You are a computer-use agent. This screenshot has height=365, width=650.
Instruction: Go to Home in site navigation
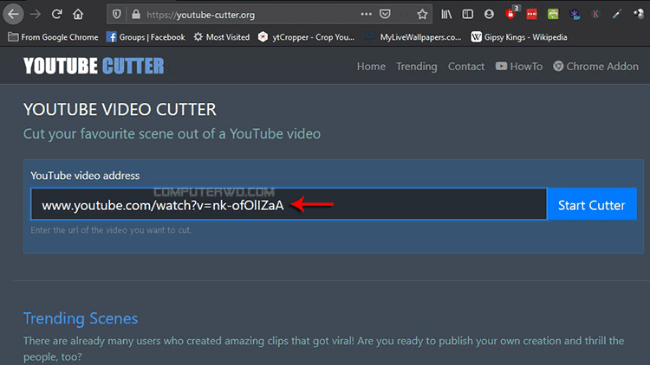click(371, 67)
